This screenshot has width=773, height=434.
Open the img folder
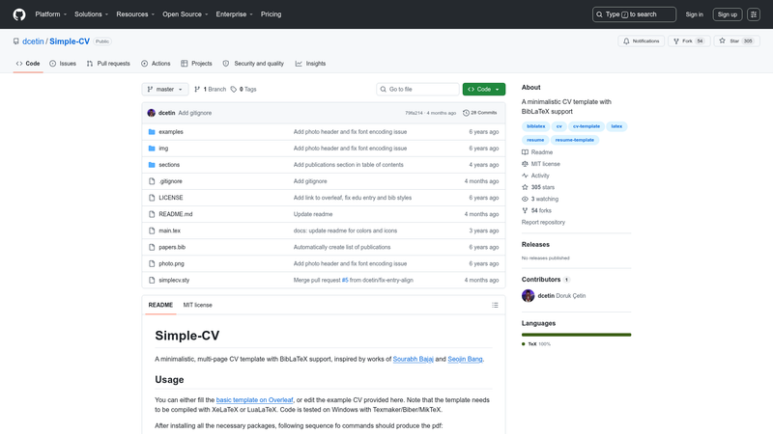click(163, 149)
